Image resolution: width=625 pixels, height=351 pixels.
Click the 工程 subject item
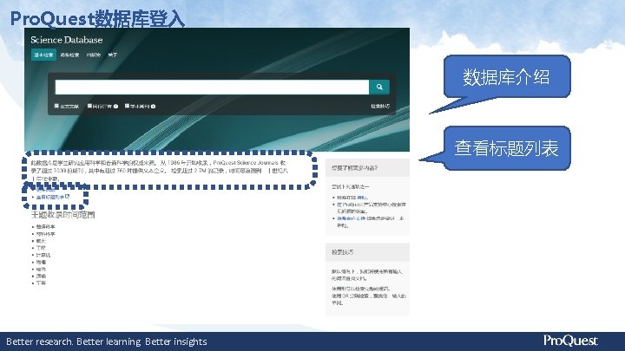41,248
